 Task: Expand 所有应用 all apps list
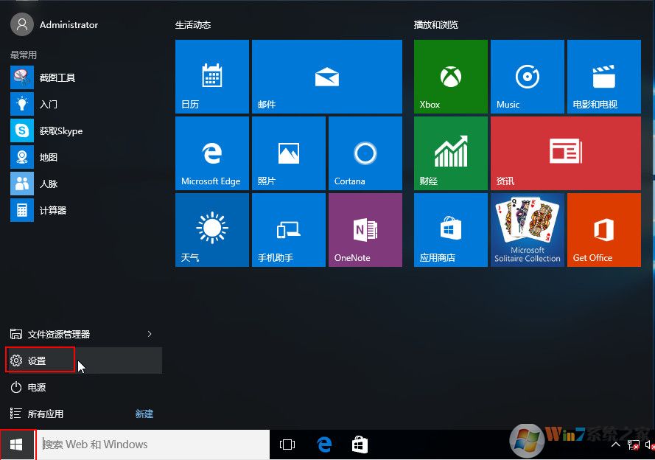(46, 414)
